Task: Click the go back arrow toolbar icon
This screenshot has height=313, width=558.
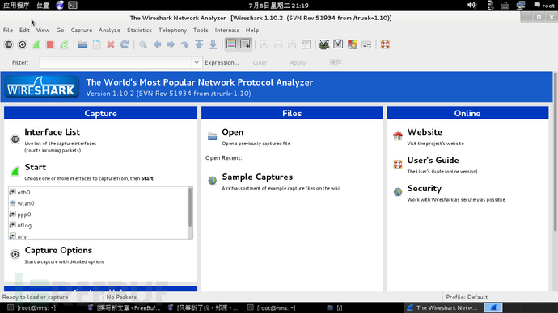Action: click(157, 44)
